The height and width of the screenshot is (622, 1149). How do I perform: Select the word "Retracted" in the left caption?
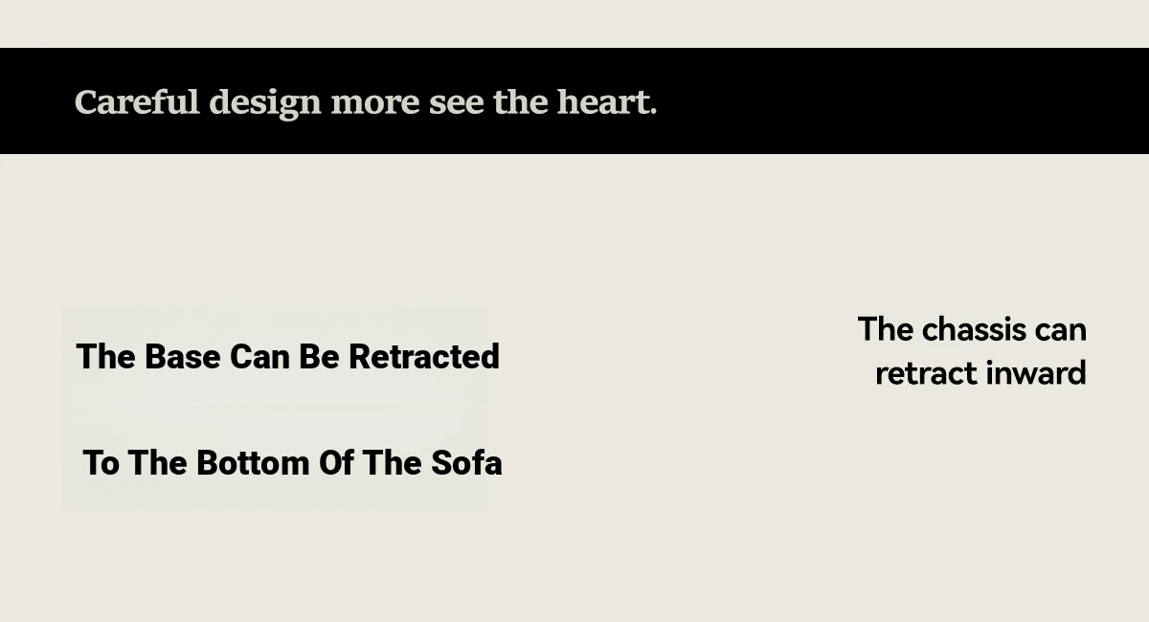(424, 357)
